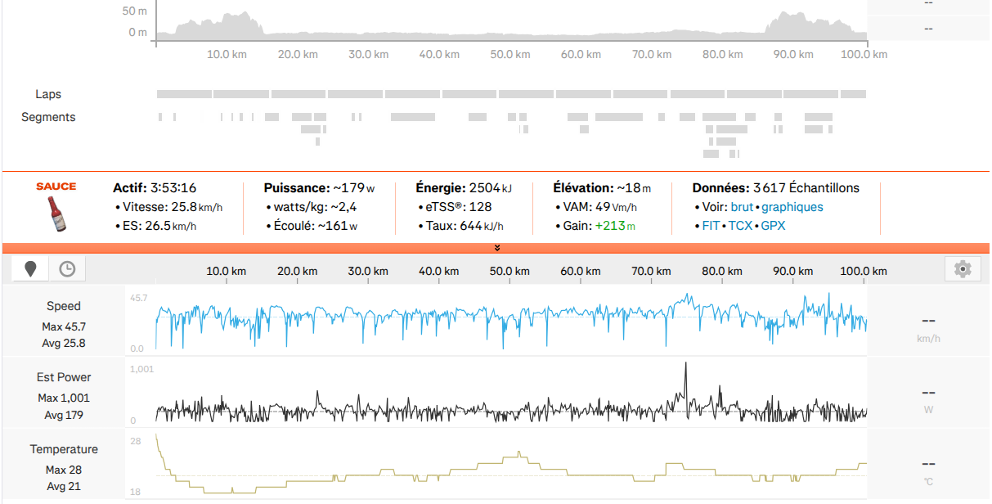Screen dimensions: 992x504
Task: Click the 'Avg 21' temperature value
Action: (64, 487)
